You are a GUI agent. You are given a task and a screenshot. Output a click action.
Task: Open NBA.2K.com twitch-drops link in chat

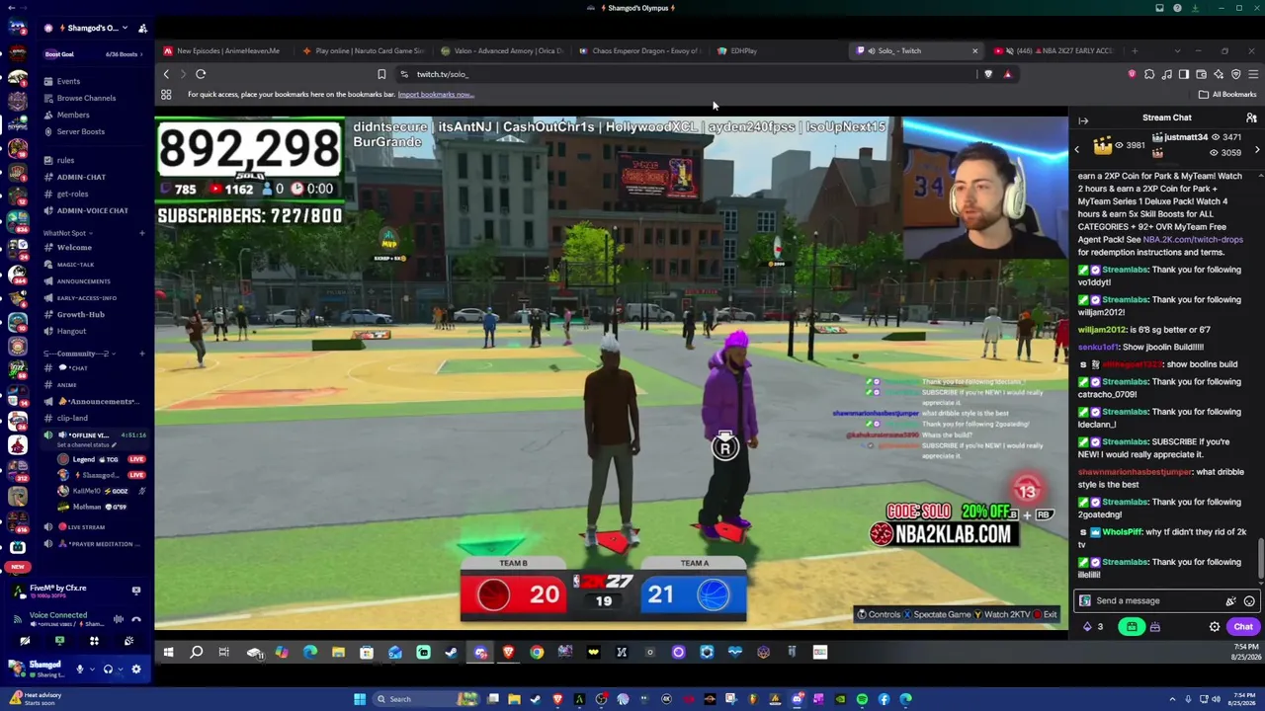point(1193,240)
